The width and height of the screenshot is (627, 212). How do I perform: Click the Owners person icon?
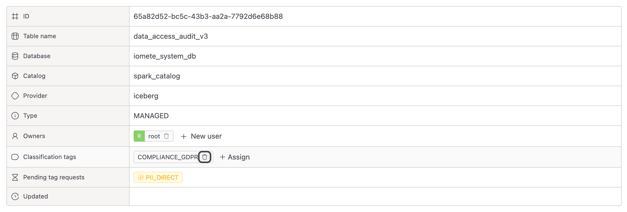[x=15, y=136]
